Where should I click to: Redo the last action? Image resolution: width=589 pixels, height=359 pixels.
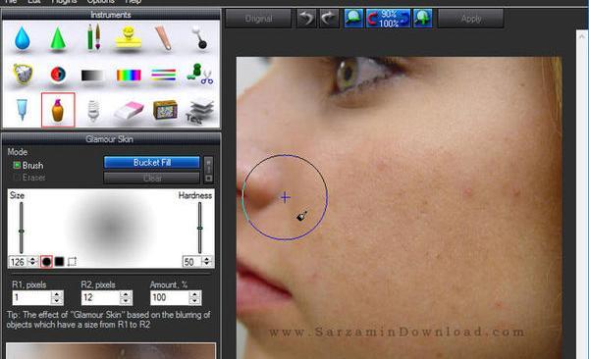click(x=329, y=18)
